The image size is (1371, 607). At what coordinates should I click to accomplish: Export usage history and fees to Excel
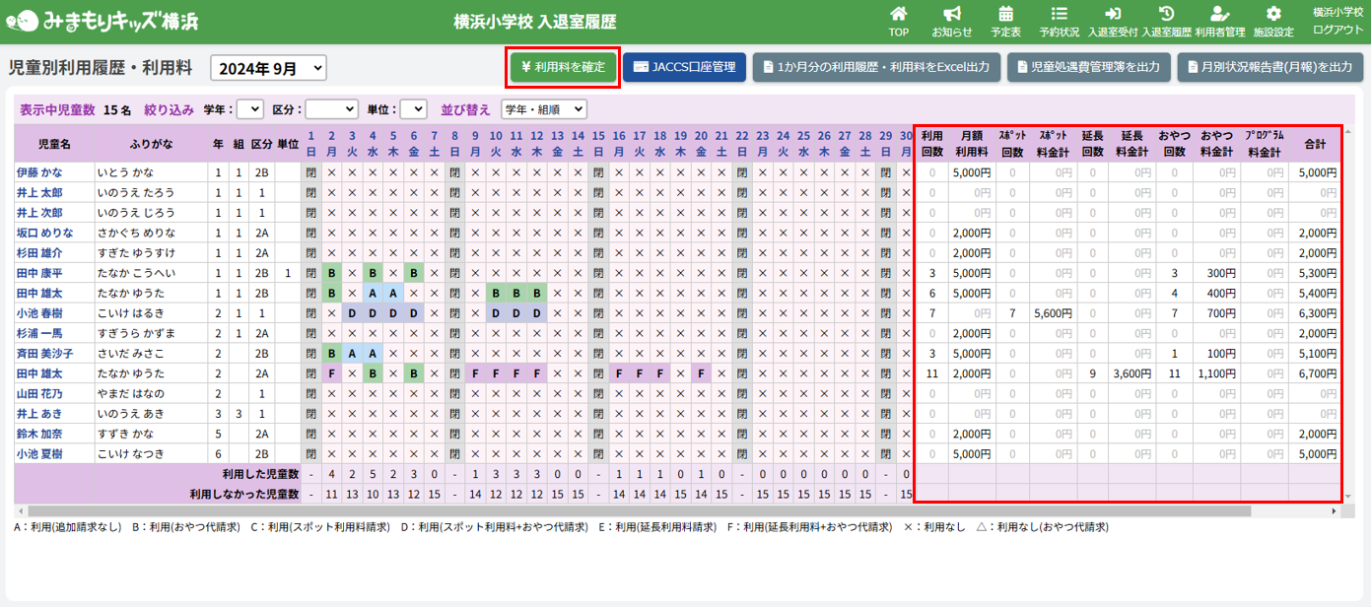[877, 67]
